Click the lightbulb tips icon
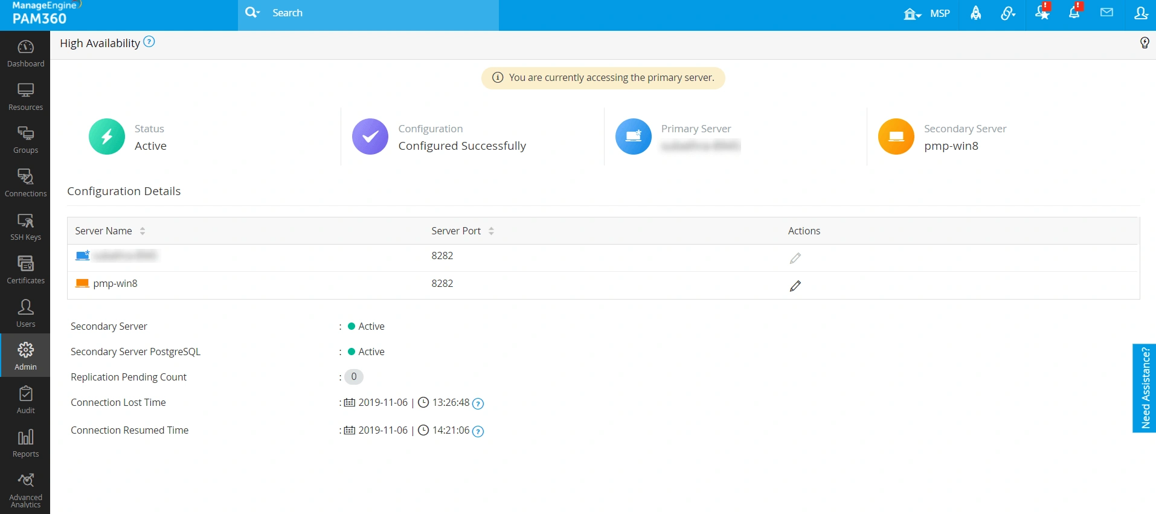Image resolution: width=1156 pixels, height=514 pixels. (x=1145, y=42)
